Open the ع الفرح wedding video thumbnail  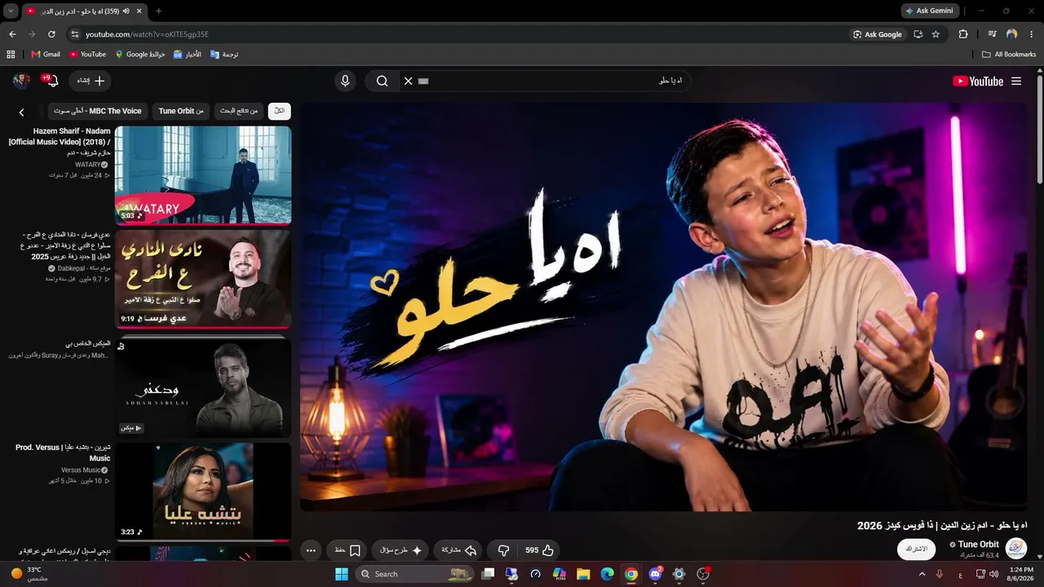[203, 279]
